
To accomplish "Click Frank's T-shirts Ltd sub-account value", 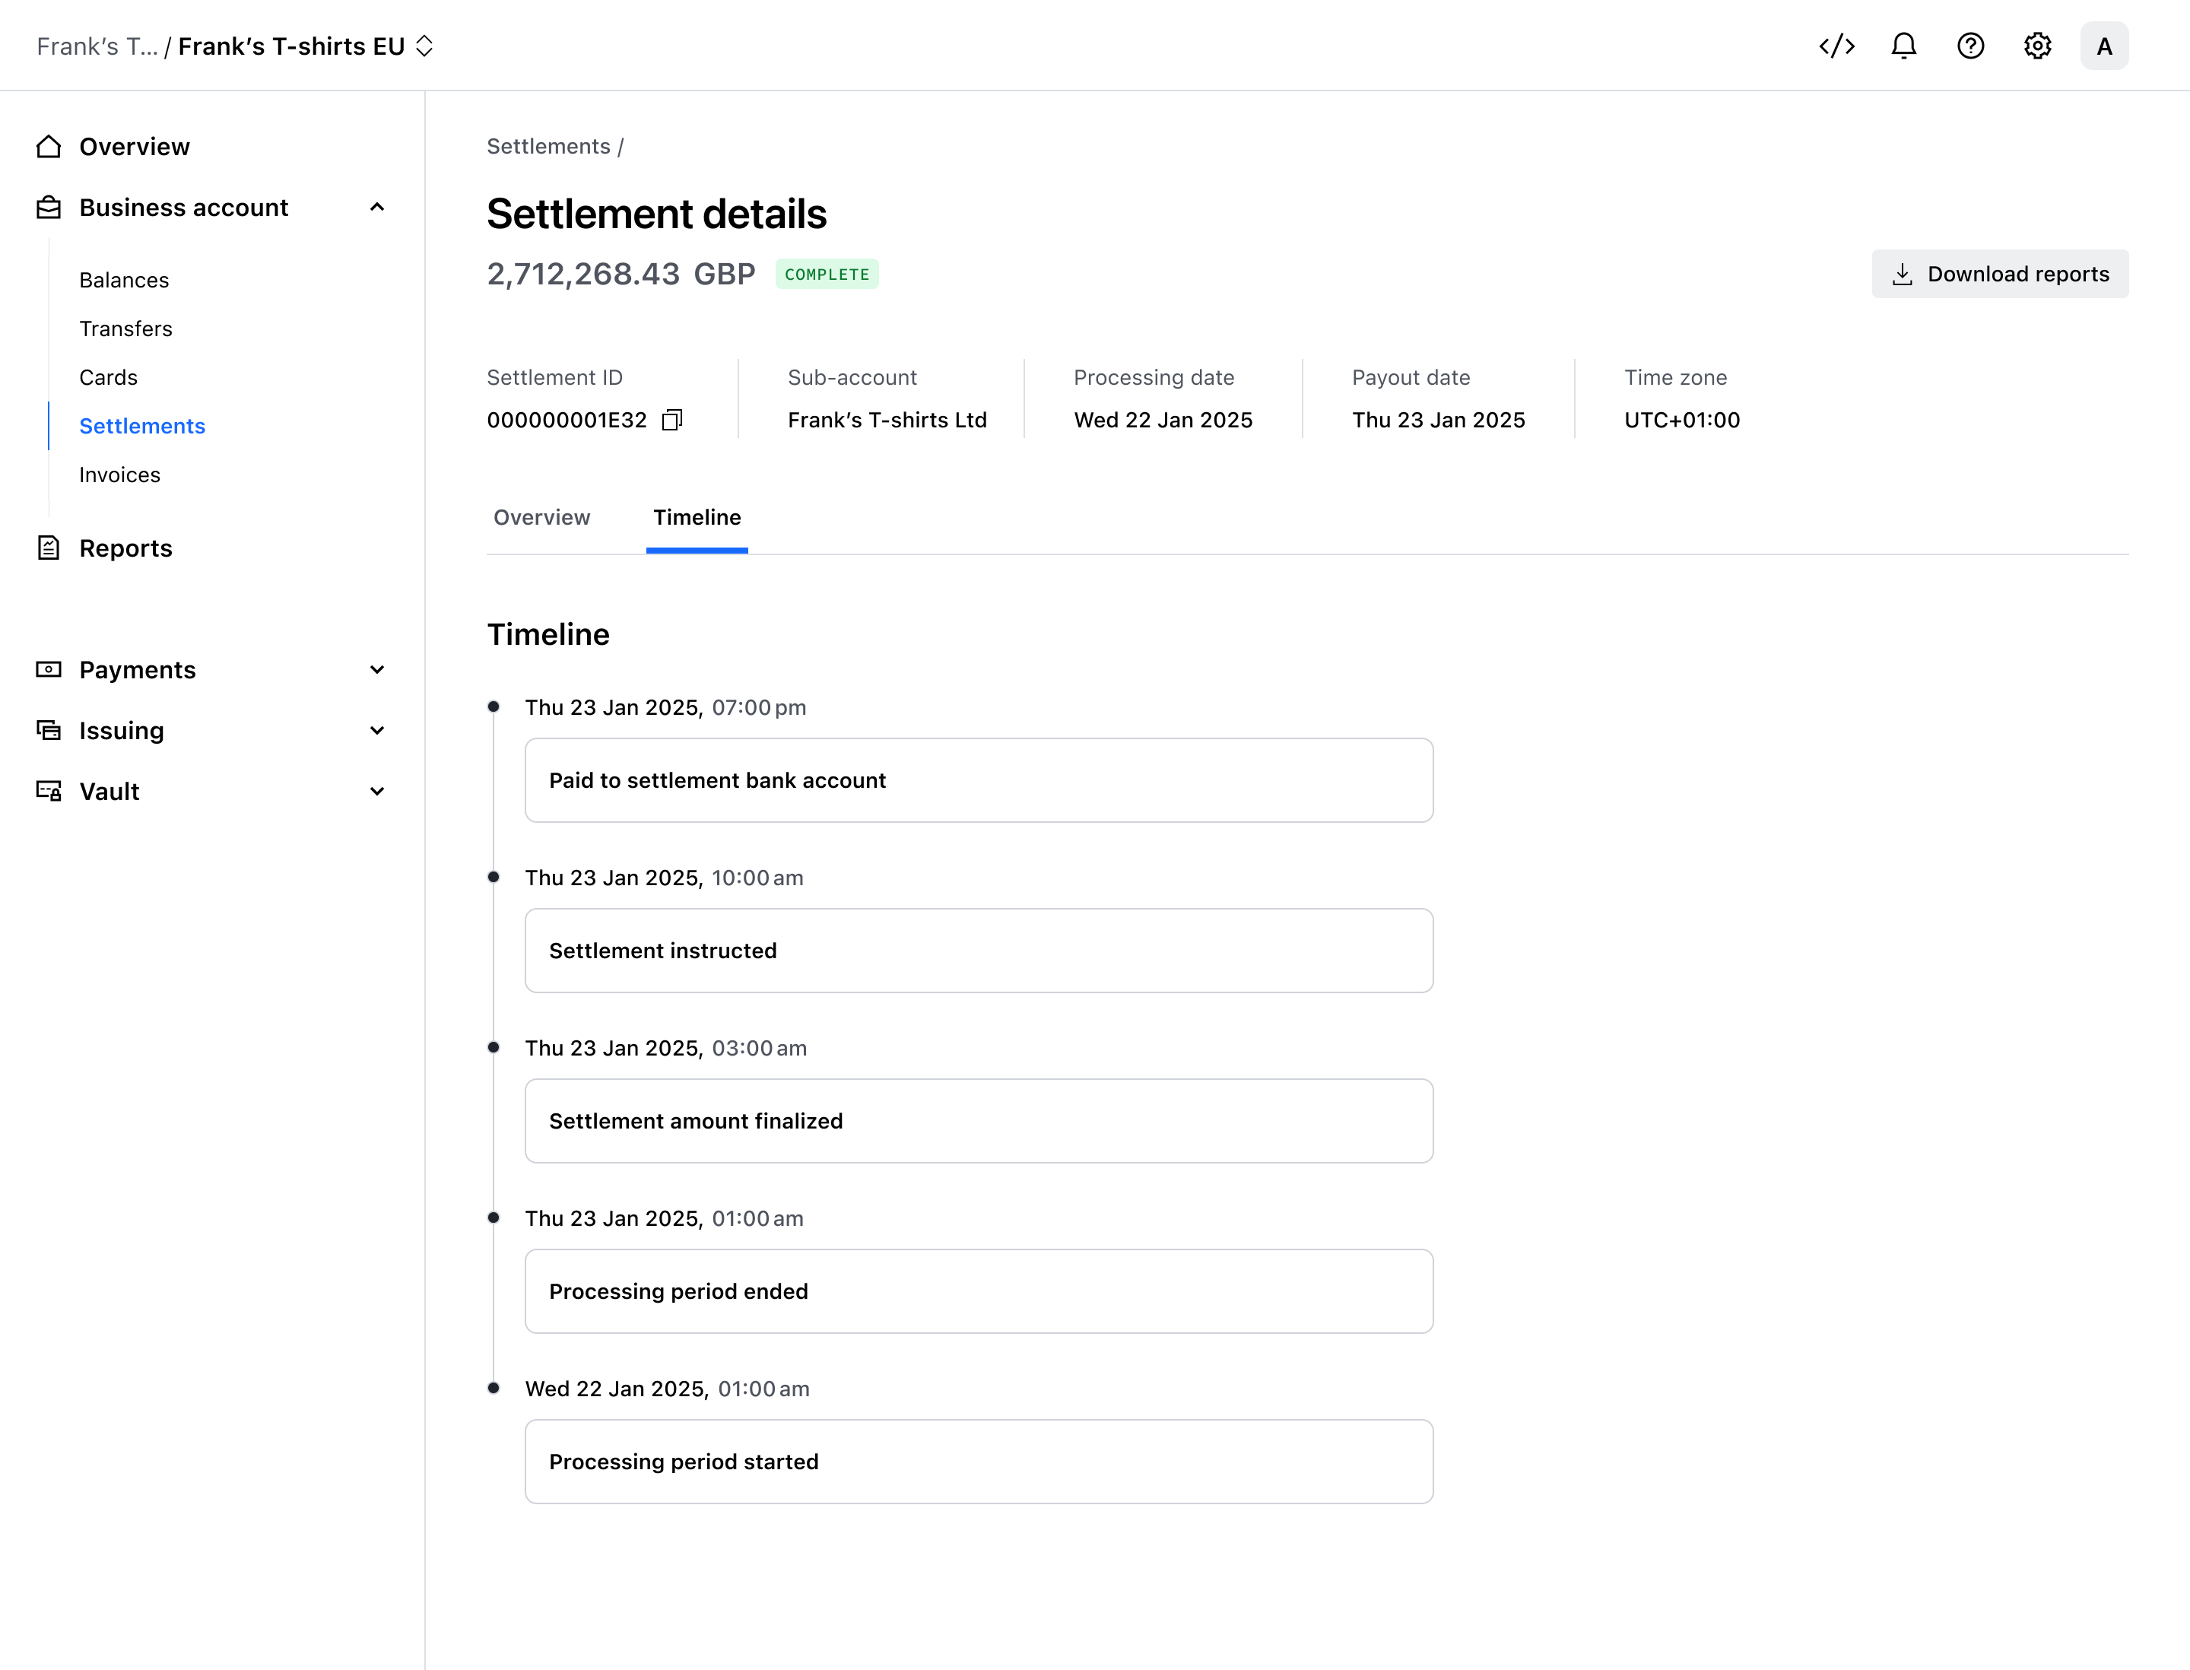I will (887, 420).
